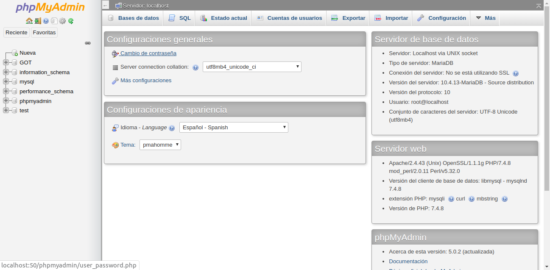Open the information_schema database name
550x270 pixels.
click(45, 72)
